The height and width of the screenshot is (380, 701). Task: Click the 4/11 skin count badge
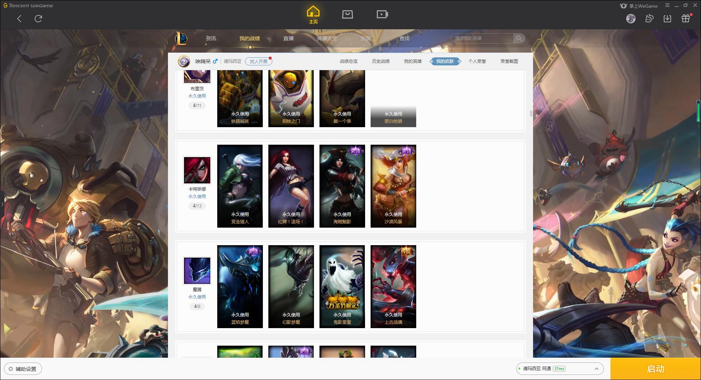(x=197, y=106)
